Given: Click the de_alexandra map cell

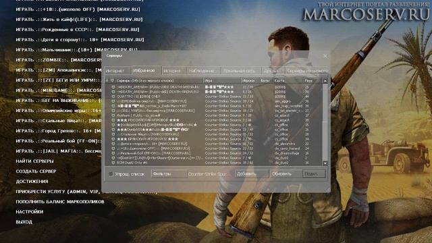Looking at the screenshot, I should tap(285, 144).
